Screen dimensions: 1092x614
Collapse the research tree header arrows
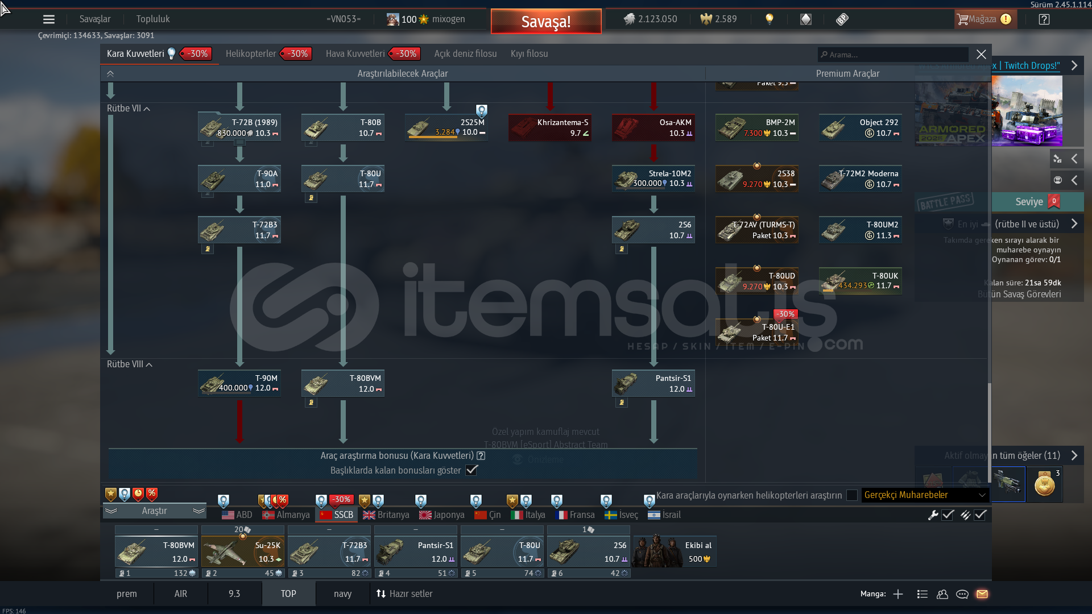110,74
